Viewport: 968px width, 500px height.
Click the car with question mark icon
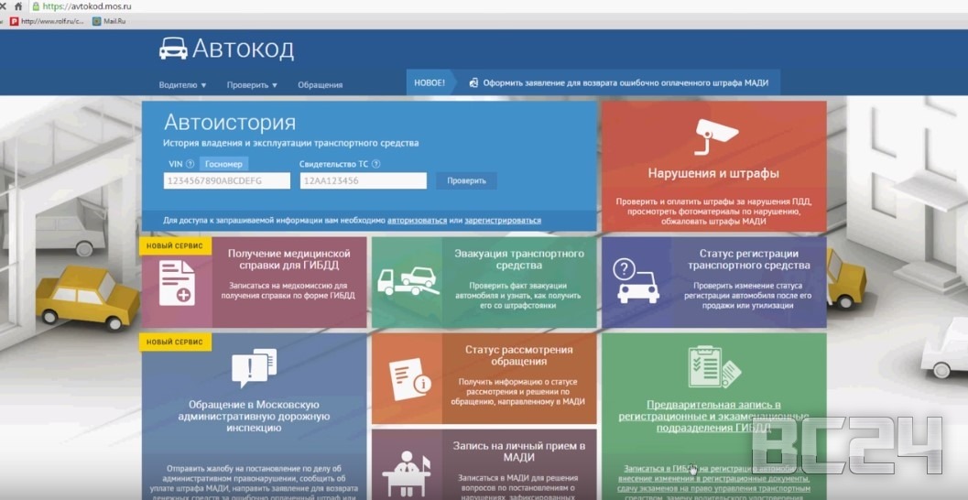pyautogui.click(x=635, y=282)
